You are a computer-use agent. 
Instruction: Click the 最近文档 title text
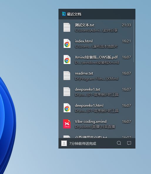coord(74,14)
